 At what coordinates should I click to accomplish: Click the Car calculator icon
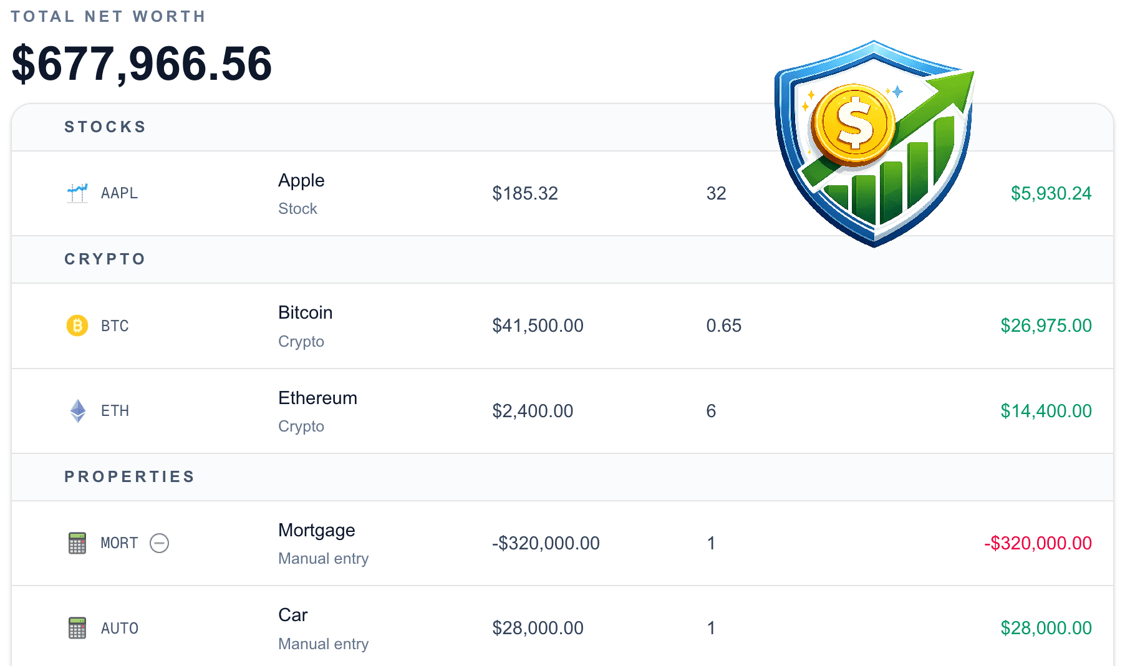(77, 628)
